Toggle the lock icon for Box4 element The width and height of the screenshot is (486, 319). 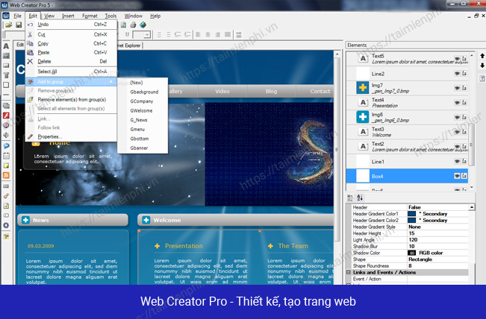(464, 176)
